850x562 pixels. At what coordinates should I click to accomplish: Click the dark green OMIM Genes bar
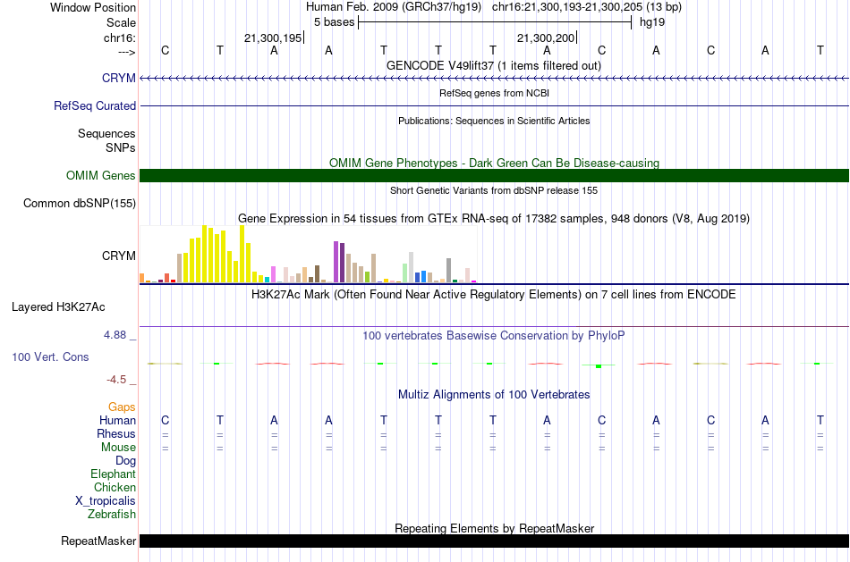point(494,175)
